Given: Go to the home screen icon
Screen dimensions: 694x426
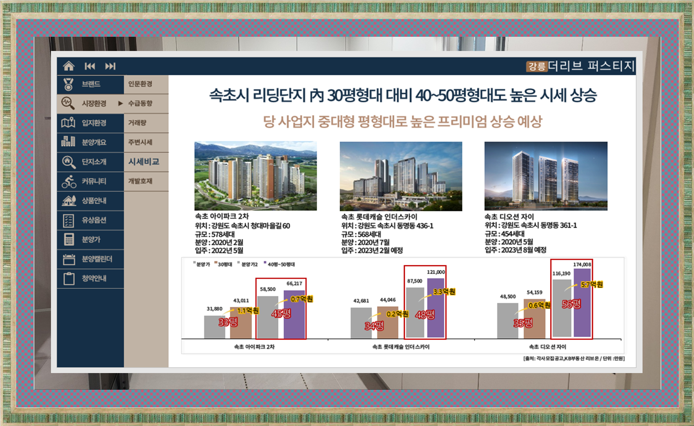Looking at the screenshot, I should [x=69, y=66].
